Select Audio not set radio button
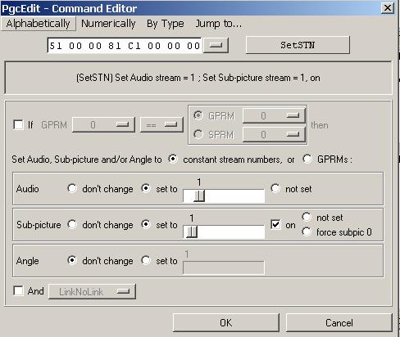The width and height of the screenshot is (400, 337). pos(275,188)
